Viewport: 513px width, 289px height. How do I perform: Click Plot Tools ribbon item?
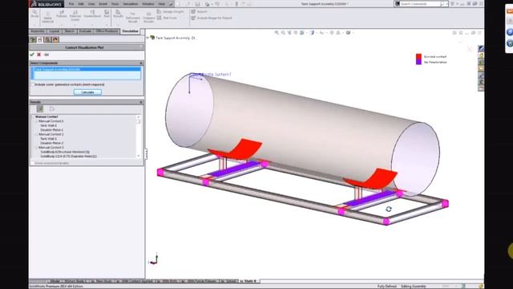(x=168, y=18)
